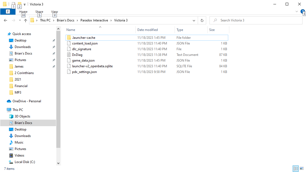Open the View ribbon tab
The height and width of the screenshot is (172, 306).
pyautogui.click(x=54, y=12)
